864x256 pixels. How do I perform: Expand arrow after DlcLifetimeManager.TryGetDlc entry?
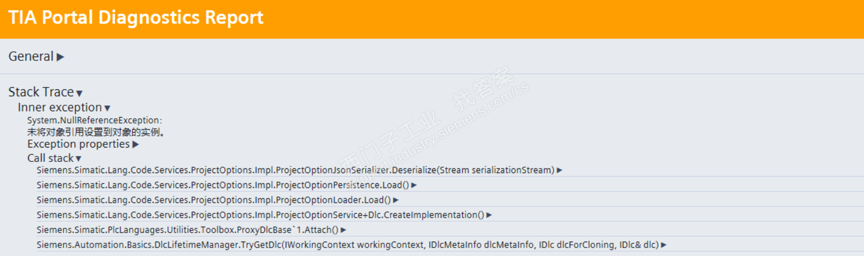[x=664, y=245]
